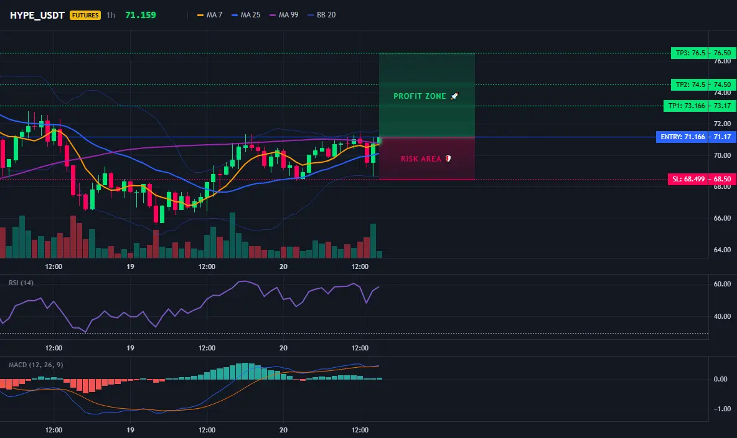The height and width of the screenshot is (438, 737).
Task: Click the blue MA 25 color dash
Action: coord(235,16)
